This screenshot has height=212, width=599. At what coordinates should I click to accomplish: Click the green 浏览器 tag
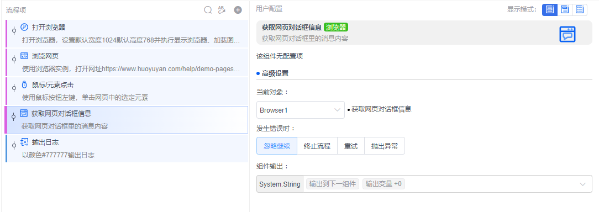click(336, 27)
